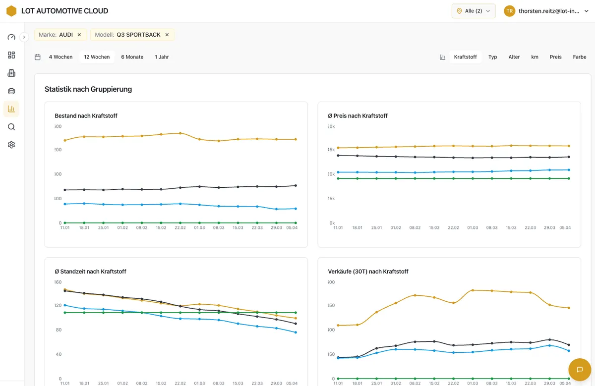The width and height of the screenshot is (595, 386).
Task: Switch time range to 4 Wochen
Action: [60, 57]
